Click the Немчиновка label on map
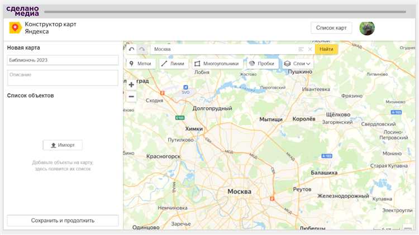The width and height of the screenshot is (419, 235). point(173,208)
